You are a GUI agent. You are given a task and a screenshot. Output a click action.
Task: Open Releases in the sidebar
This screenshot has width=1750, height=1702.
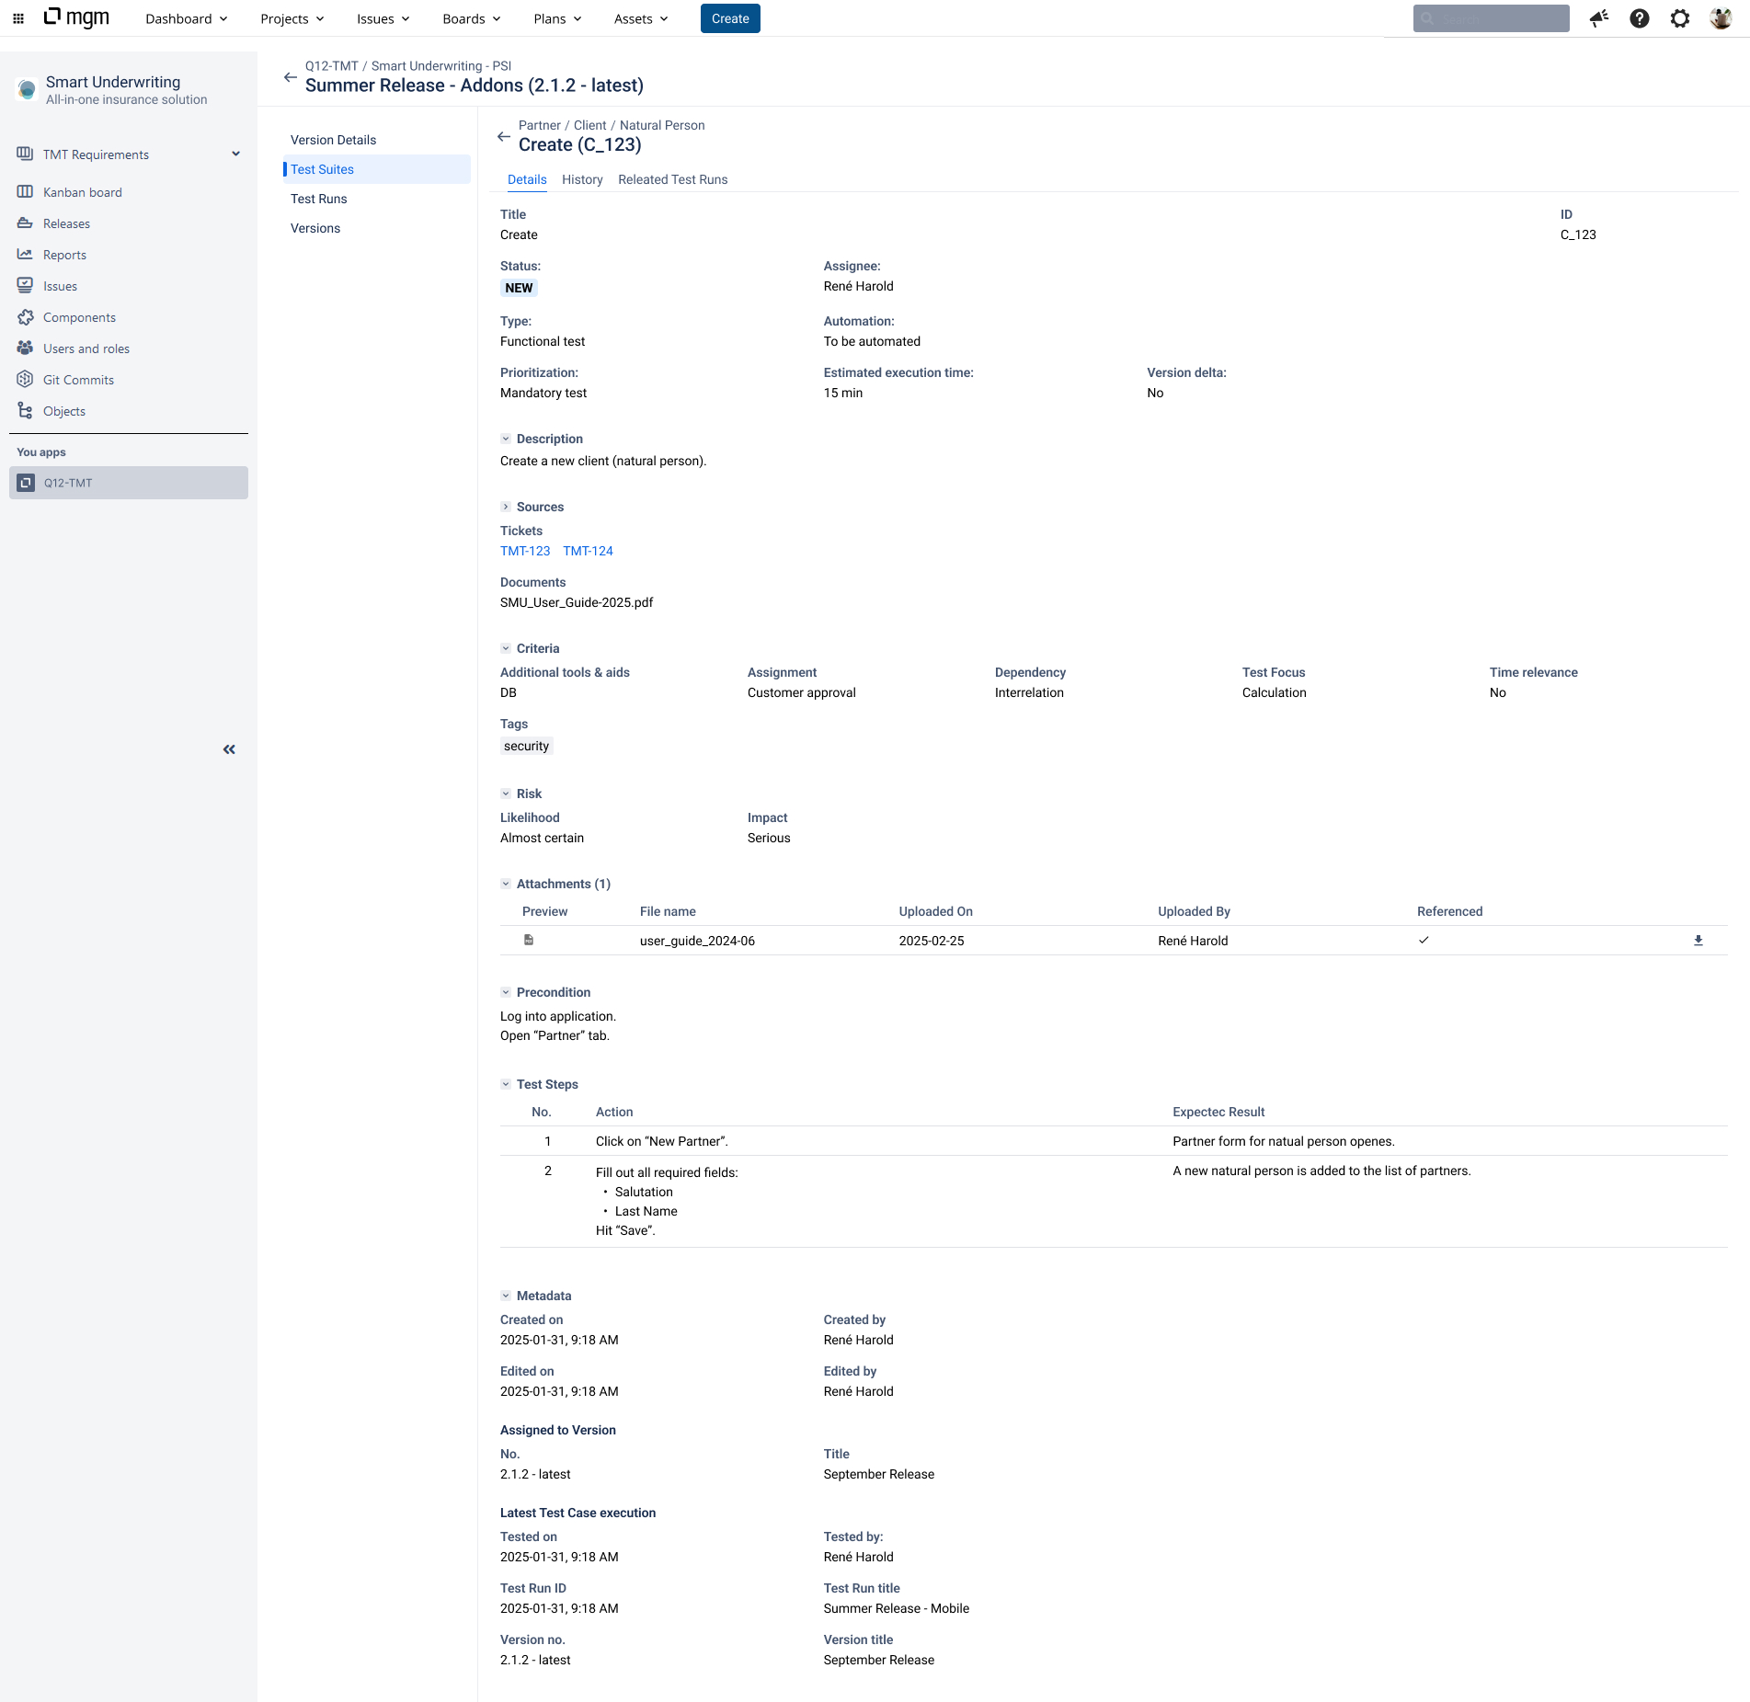click(x=65, y=223)
